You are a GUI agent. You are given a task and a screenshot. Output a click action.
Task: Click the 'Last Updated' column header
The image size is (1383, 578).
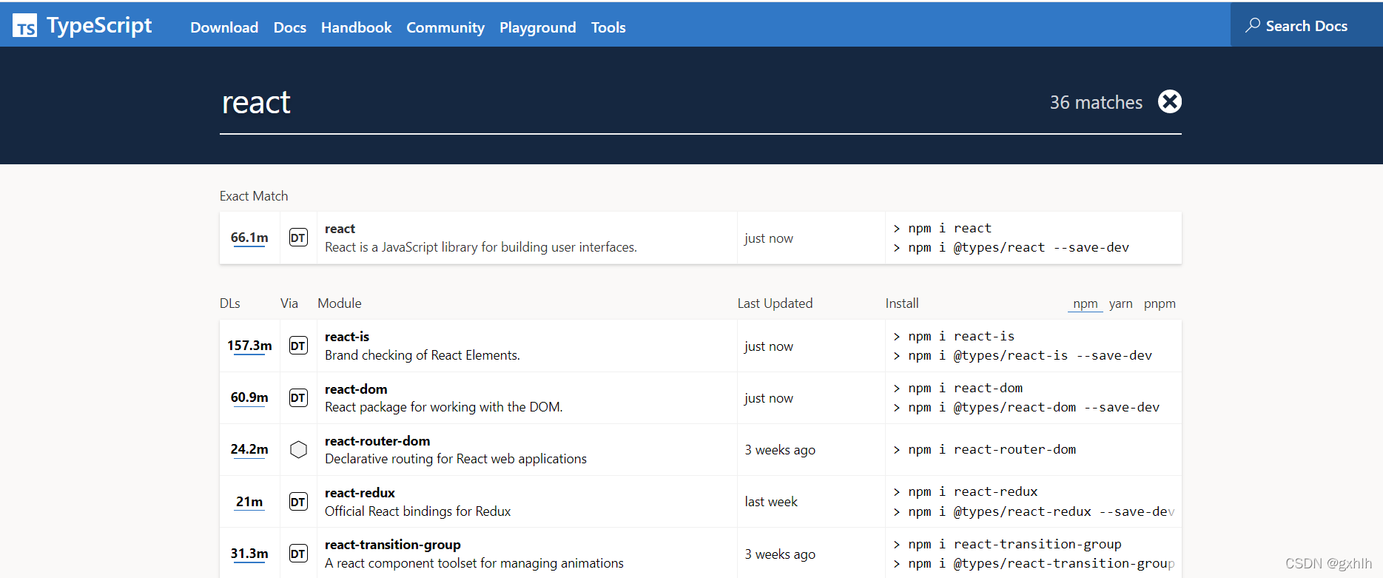point(775,303)
